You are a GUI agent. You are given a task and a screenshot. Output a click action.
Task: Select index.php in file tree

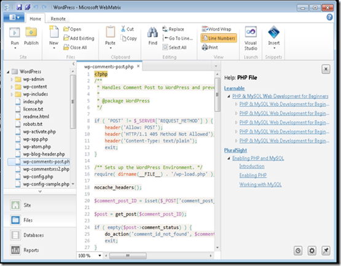tap(33, 102)
